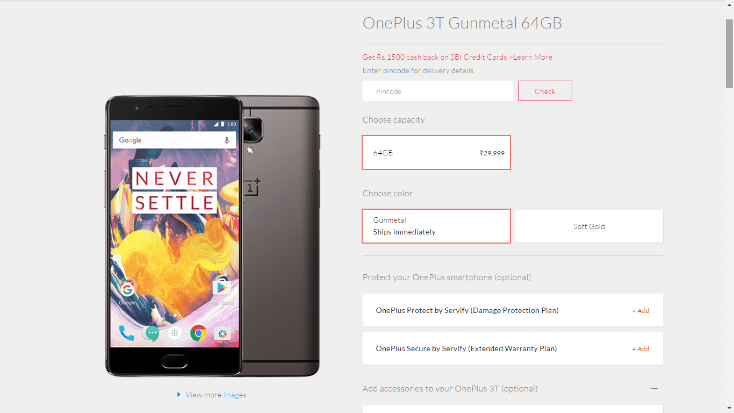Viewport: 734px width, 413px height.
Task: Click the blue phone dialer icon in image
Action: click(126, 334)
